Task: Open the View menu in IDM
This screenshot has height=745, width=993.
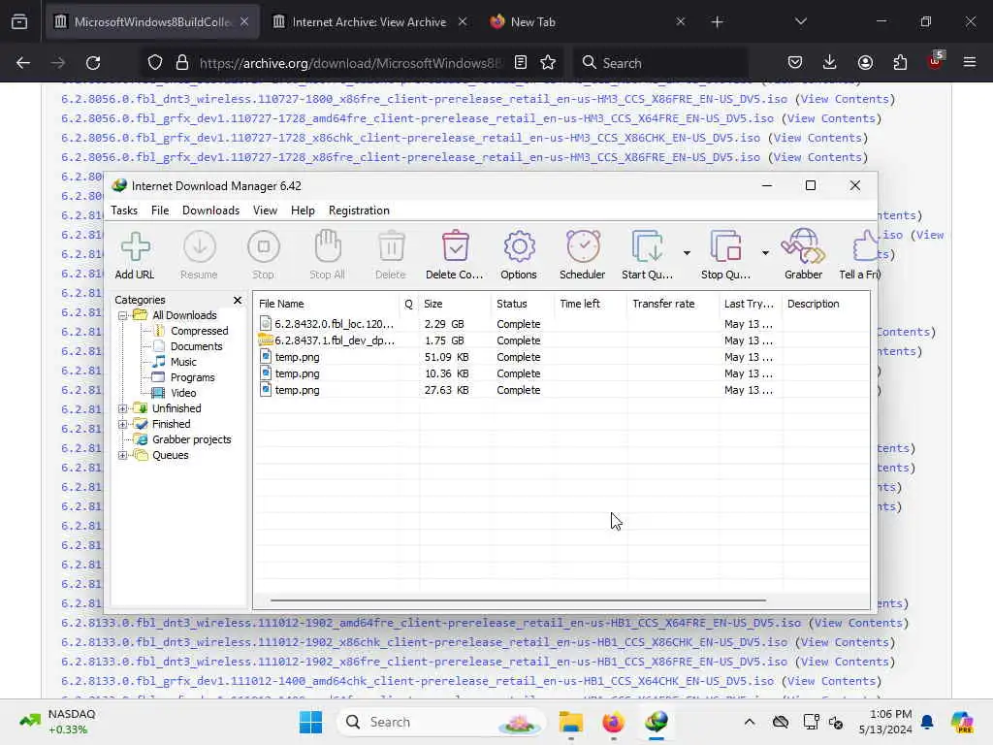Action: tap(265, 211)
